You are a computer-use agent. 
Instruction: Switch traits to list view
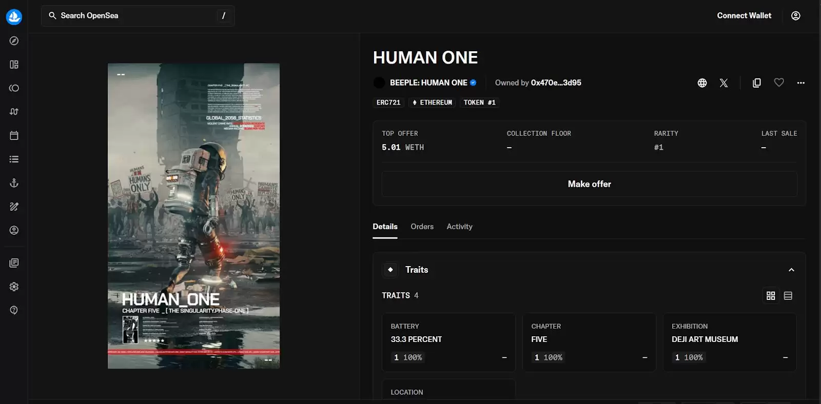point(788,296)
